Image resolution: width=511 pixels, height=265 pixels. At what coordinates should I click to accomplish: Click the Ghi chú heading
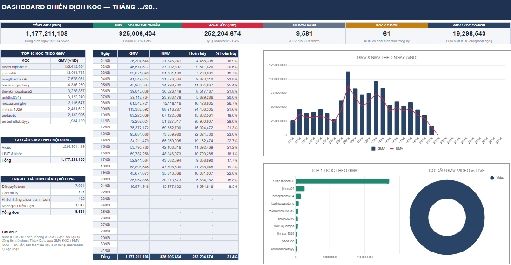(9, 232)
